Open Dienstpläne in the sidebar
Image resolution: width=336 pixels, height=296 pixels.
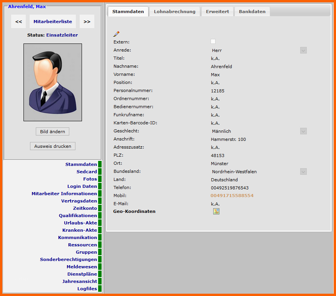[x=82, y=274]
